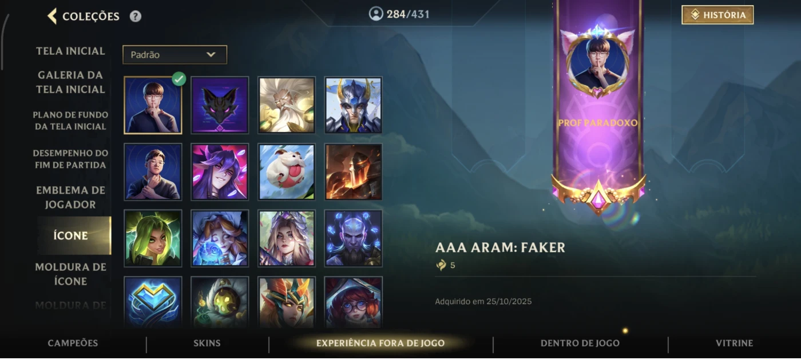This screenshot has width=801, height=360.
Task: Pick the blue winged heart emblem icon
Action: (x=153, y=302)
